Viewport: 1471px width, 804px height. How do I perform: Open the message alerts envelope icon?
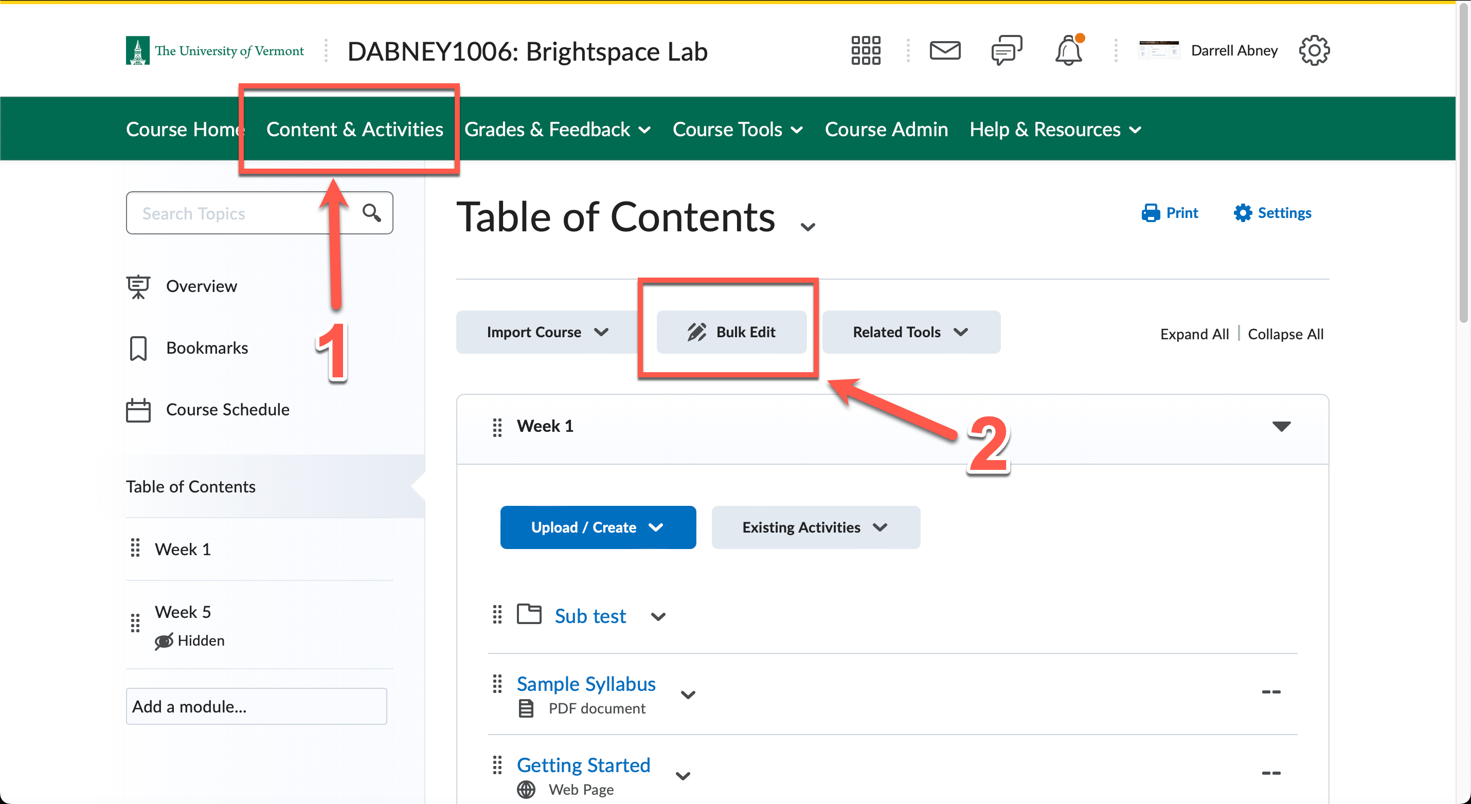tap(944, 51)
